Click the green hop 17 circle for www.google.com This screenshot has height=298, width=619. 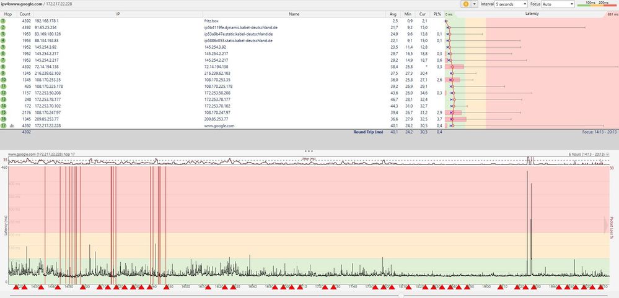[3, 126]
